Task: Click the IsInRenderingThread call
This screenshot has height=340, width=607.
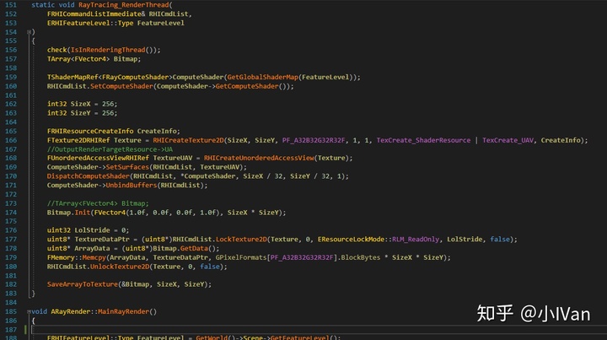Action: pyautogui.click(x=108, y=50)
